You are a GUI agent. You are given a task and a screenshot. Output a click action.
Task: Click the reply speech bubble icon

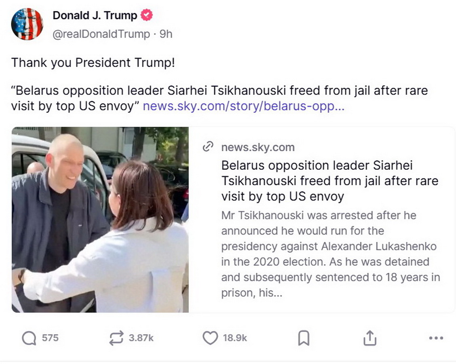pos(29,338)
